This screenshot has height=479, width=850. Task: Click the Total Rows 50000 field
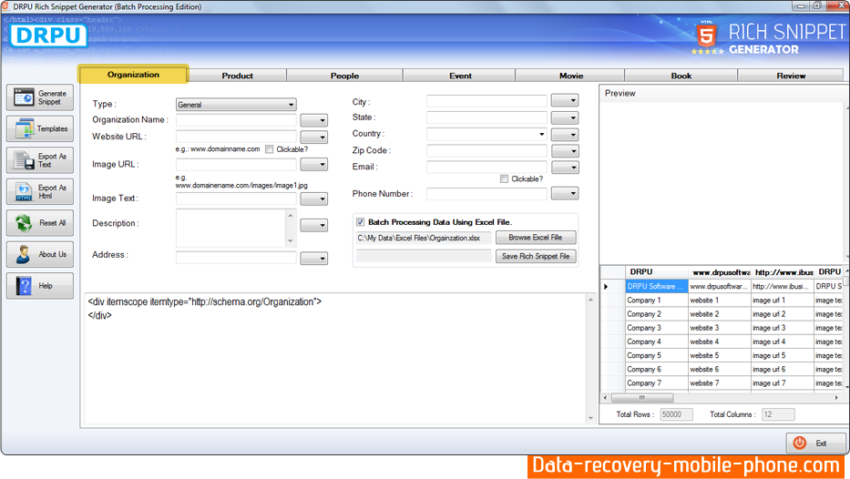[x=676, y=414]
